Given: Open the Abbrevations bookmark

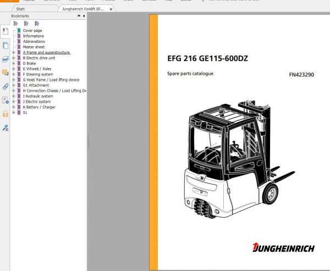Looking at the screenshot, I should click(x=34, y=41).
